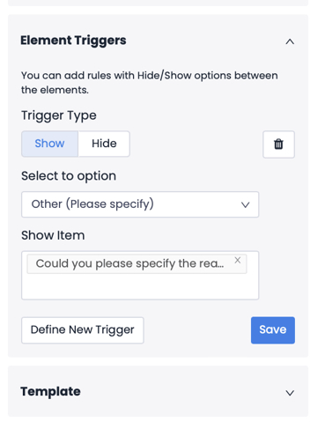
Task: Click the Save button
Action: coord(273,330)
